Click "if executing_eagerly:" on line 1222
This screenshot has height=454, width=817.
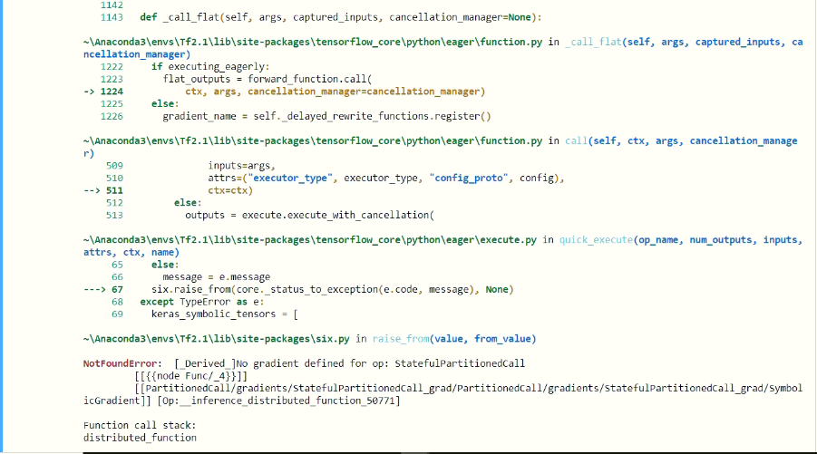210,67
